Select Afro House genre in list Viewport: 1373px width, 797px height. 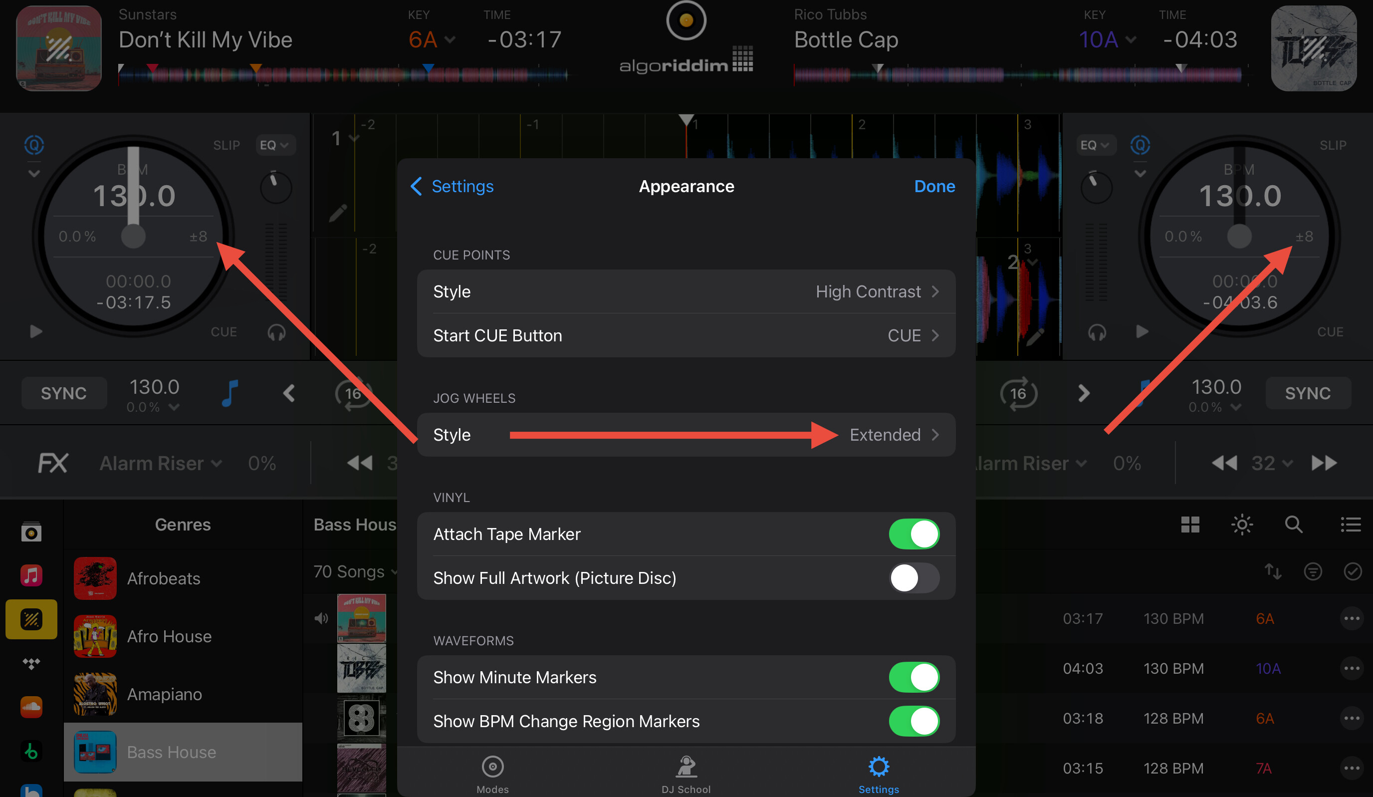coord(169,636)
